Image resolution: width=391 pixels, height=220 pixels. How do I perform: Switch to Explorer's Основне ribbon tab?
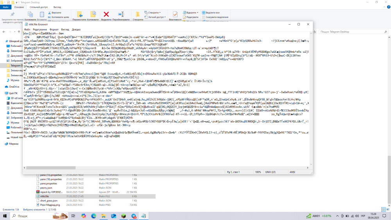coord(19,7)
